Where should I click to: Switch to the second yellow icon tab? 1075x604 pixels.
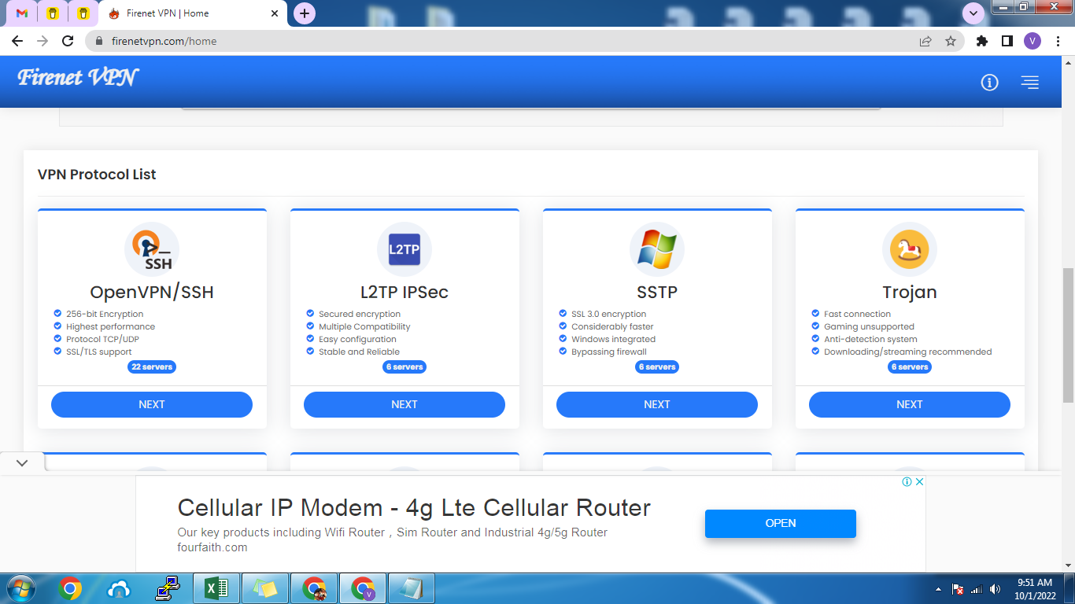click(x=83, y=13)
